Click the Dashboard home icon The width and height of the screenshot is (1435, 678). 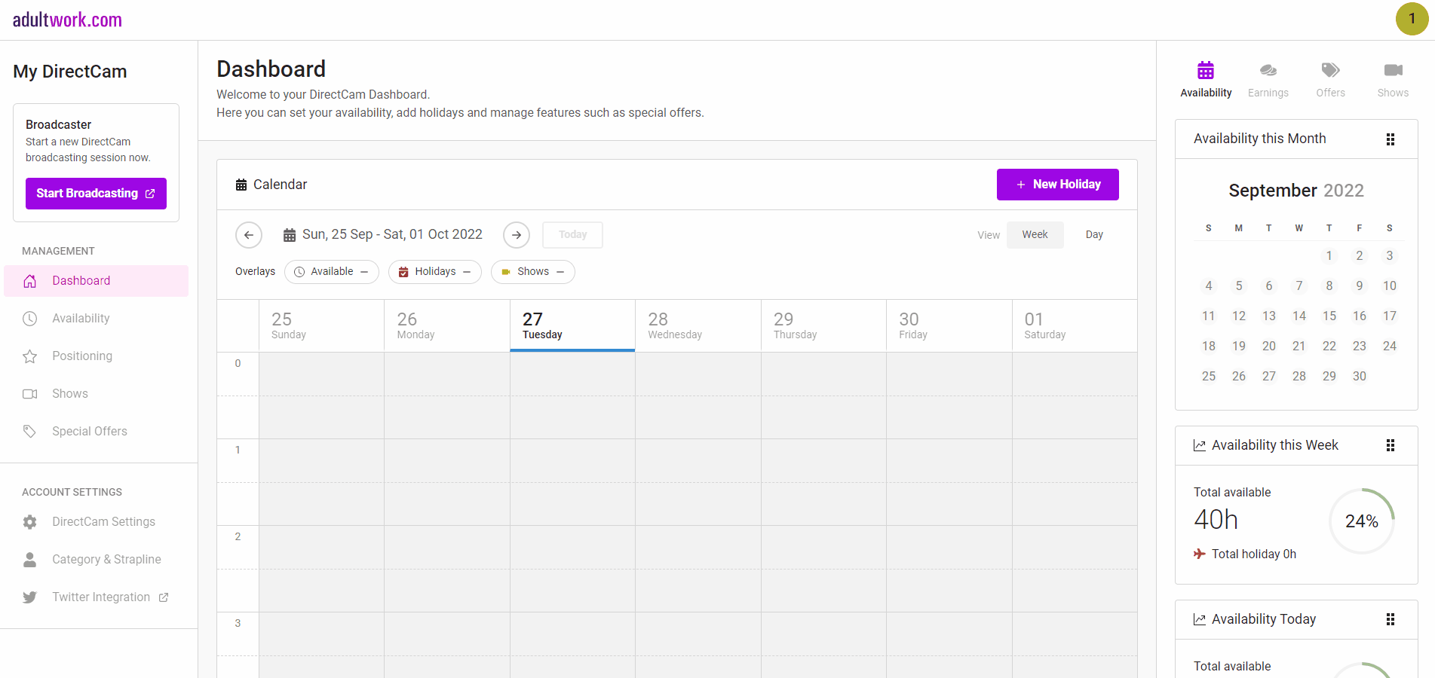coord(30,281)
